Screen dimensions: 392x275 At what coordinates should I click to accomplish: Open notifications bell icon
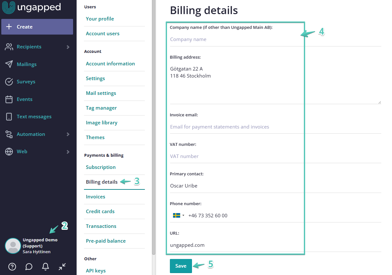(46, 266)
